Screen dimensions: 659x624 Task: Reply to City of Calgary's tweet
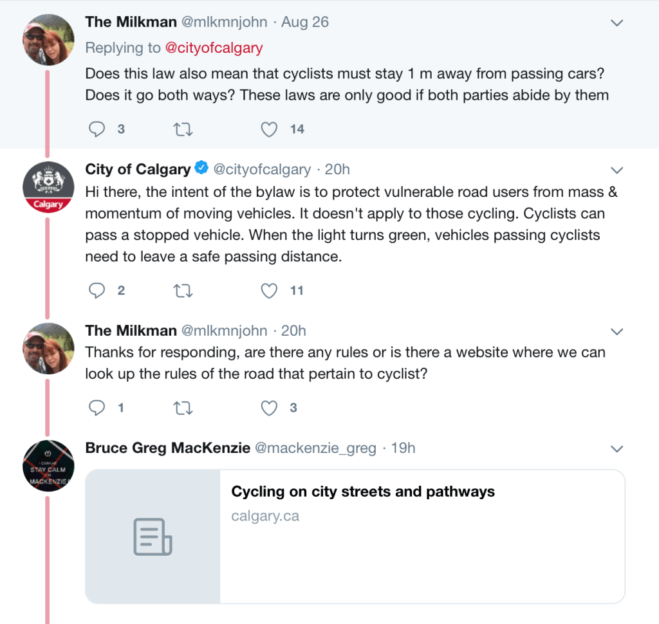click(x=97, y=291)
